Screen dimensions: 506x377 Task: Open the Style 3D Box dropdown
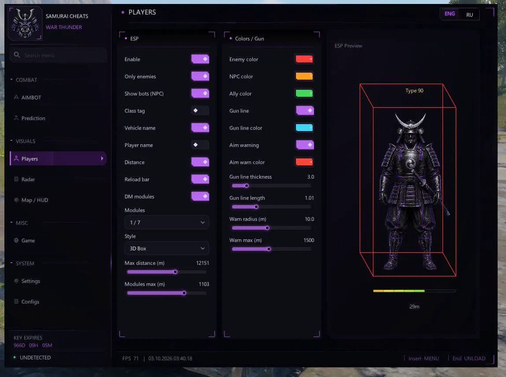pos(167,249)
